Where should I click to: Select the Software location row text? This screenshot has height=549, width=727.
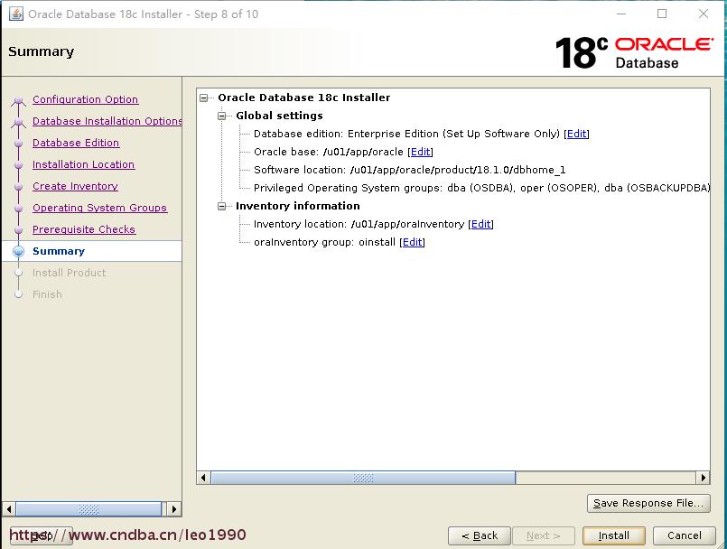pos(409,170)
